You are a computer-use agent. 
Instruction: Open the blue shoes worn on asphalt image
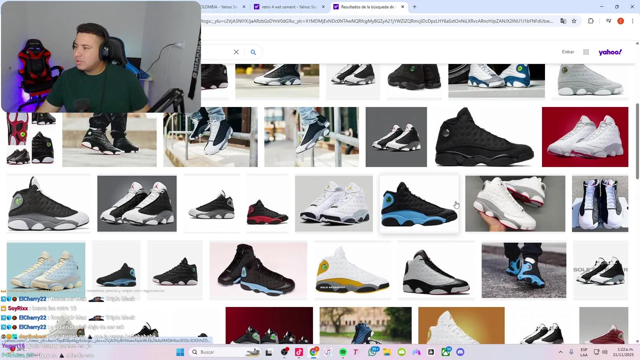[524, 270]
